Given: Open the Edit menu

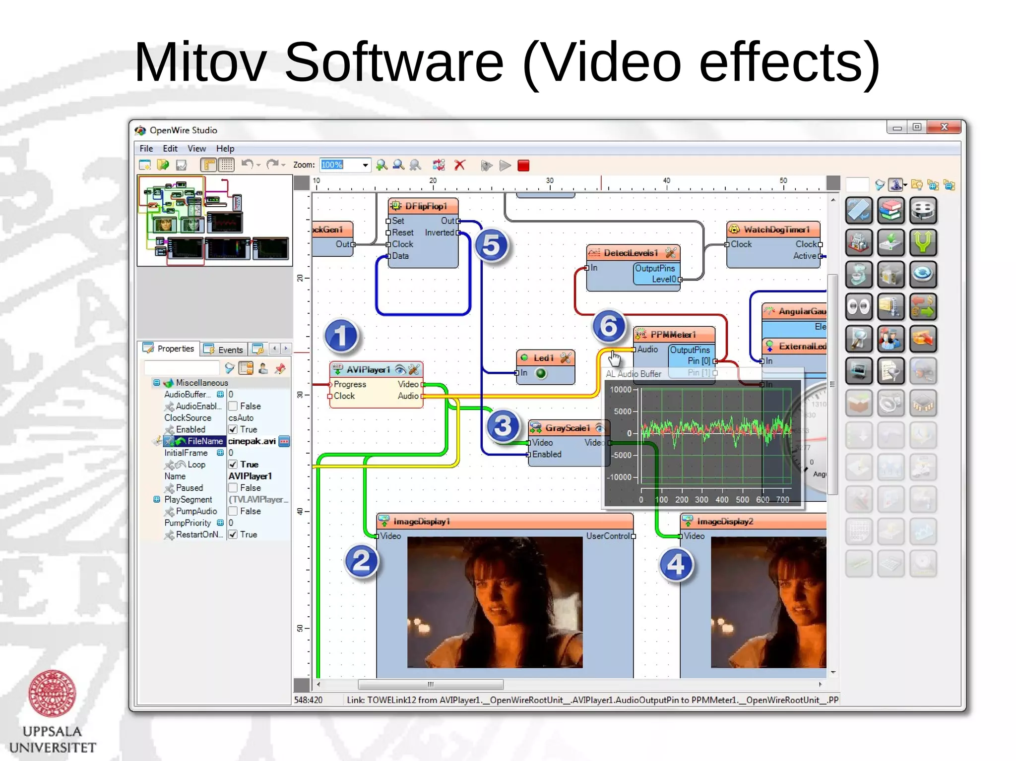Looking at the screenshot, I should point(170,148).
